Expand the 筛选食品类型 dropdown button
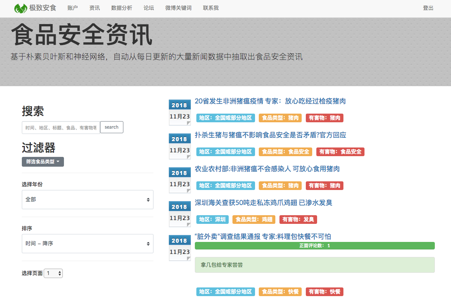451x304 pixels. tap(43, 162)
